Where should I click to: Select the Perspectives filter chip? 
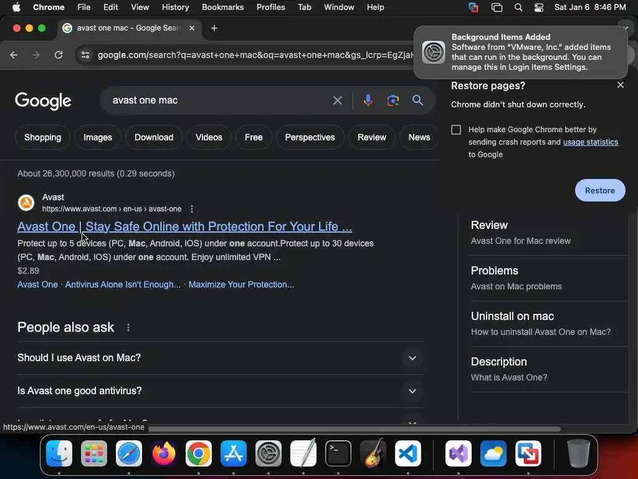tap(310, 137)
